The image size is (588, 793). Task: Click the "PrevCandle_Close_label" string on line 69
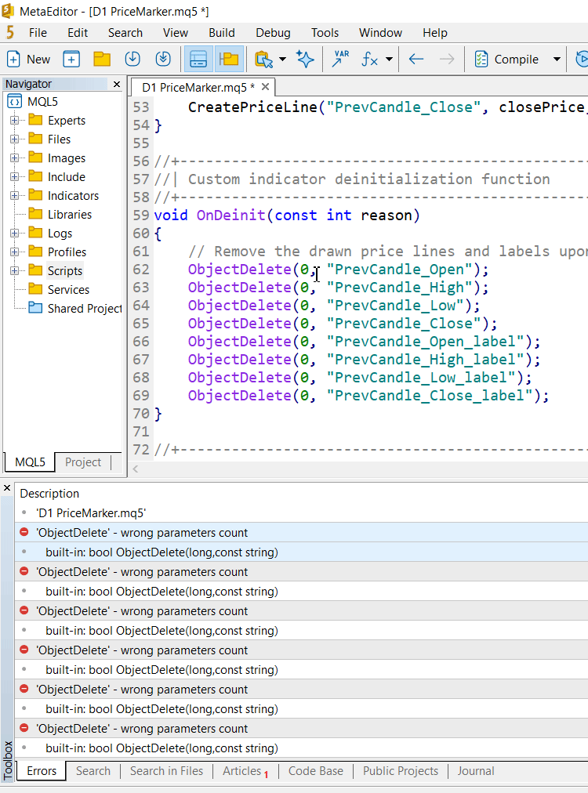point(429,396)
